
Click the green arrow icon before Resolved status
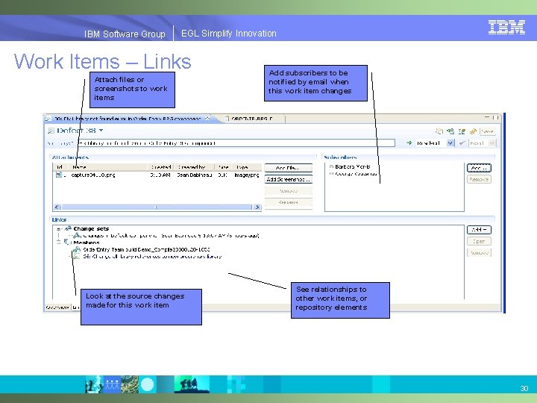pos(409,143)
